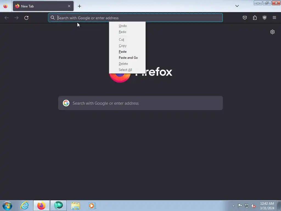The image size is (281, 211).
Task: Focus the top address bar field
Action: (136, 18)
